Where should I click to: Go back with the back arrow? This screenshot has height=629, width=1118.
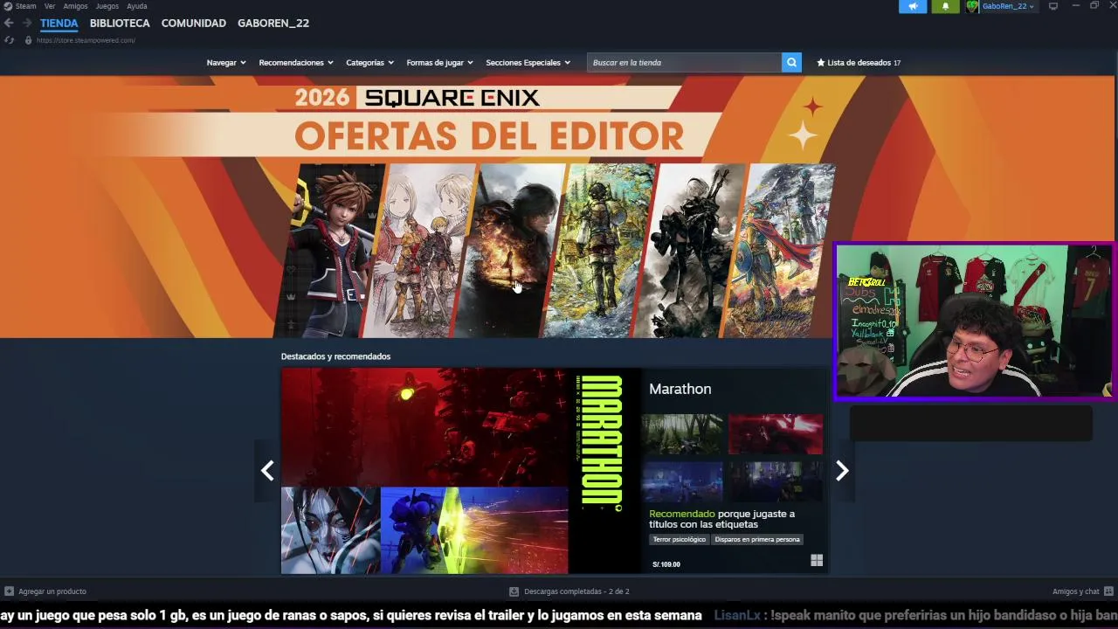pos(9,24)
